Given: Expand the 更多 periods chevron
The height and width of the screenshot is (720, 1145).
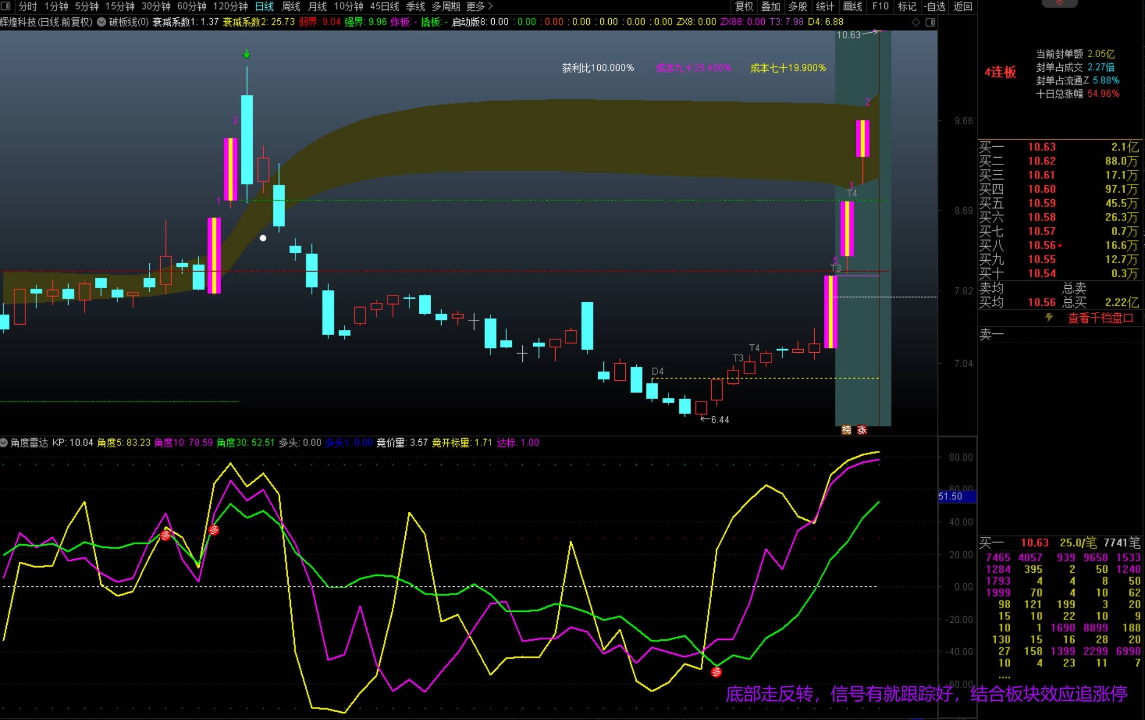Looking at the screenshot, I should [x=490, y=6].
